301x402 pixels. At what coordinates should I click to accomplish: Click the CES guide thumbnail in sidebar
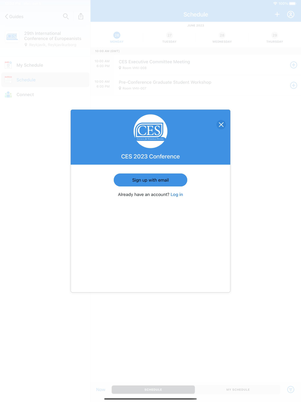pos(12,36)
